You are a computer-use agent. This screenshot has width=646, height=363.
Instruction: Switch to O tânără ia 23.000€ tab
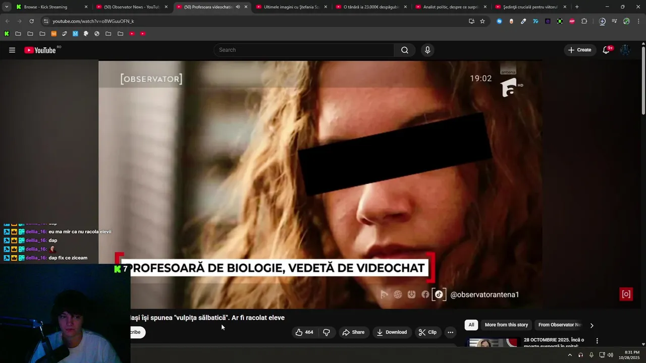click(371, 7)
